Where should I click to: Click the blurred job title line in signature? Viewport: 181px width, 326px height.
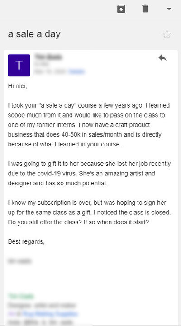pos(42,305)
